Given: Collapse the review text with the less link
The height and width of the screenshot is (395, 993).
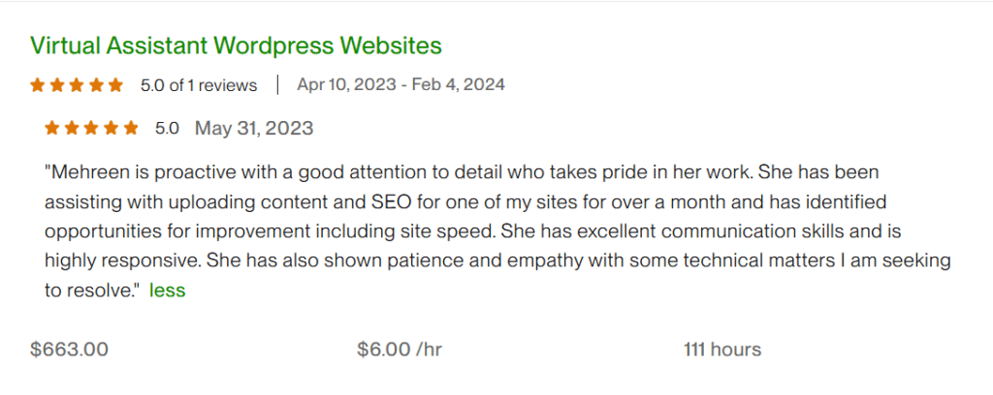Looking at the screenshot, I should coord(167,289).
